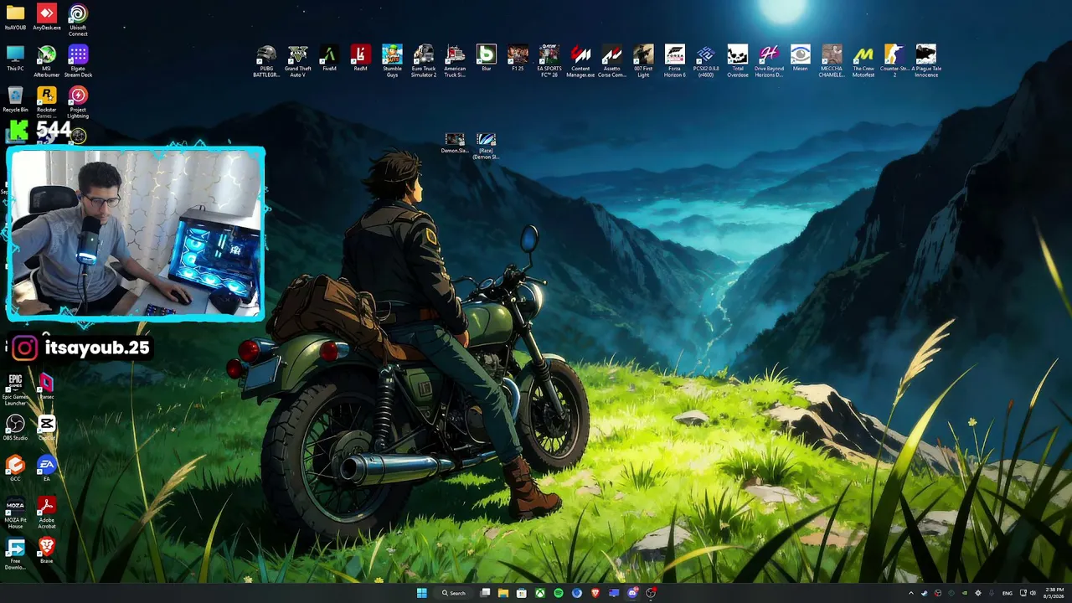Select the Brave browser desktop shortcut
Image resolution: width=1072 pixels, height=603 pixels.
tap(47, 551)
